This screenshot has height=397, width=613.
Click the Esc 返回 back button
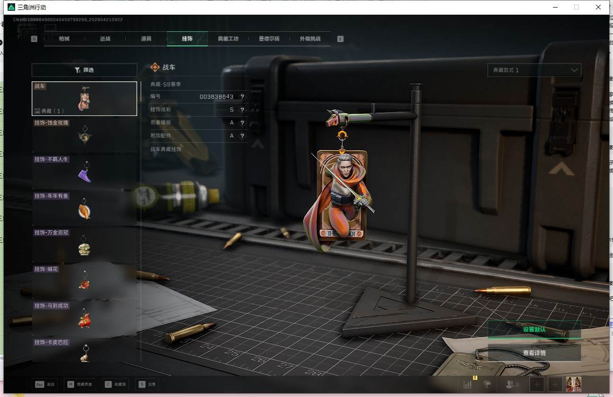[x=45, y=384]
